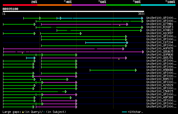Image resolution: width=178 pixels, height=114 pixels.
Task: Click the green ~80% identity legend segment
Action: tap(123, 5)
